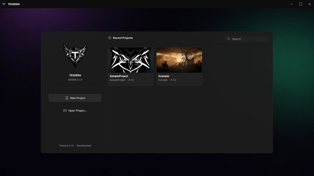This screenshot has height=176, width=314.
Task: Click SampleProject · 0.1.0 subtitle
Action: (x=122, y=80)
